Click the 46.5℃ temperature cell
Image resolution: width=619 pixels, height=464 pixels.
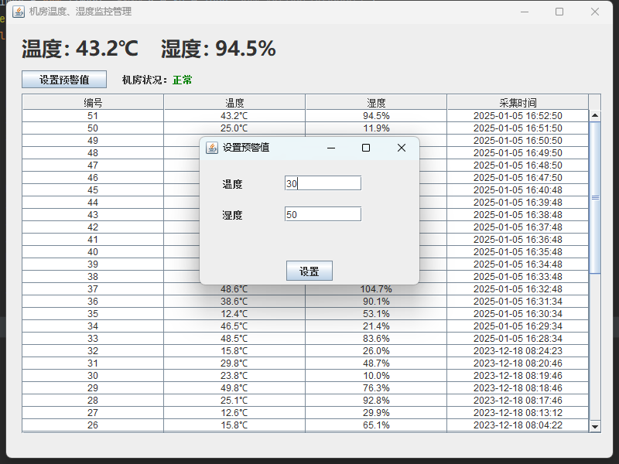pyautogui.click(x=234, y=326)
